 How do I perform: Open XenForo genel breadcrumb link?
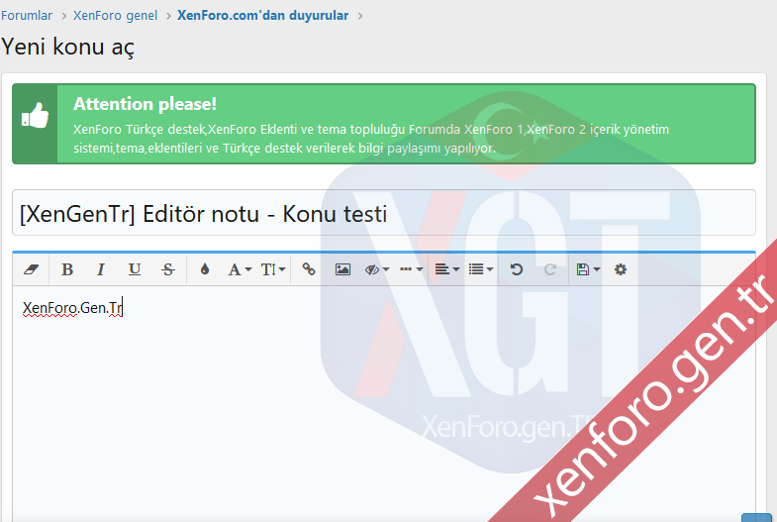pyautogui.click(x=116, y=16)
